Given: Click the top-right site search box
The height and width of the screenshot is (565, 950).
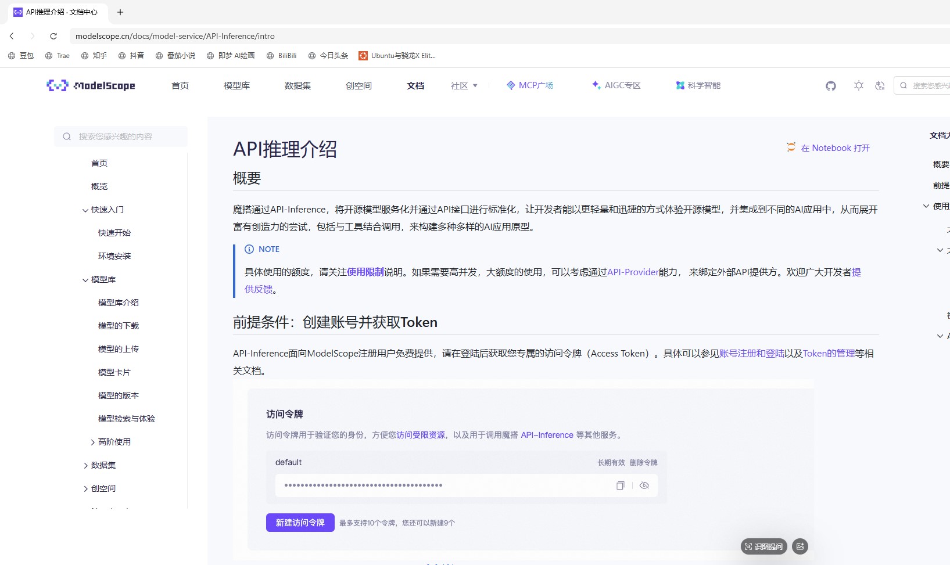Looking at the screenshot, I should pos(923,85).
